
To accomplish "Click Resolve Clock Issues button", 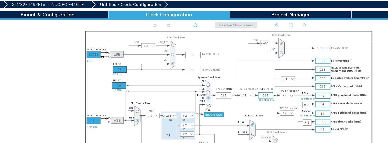I will 236,25.
